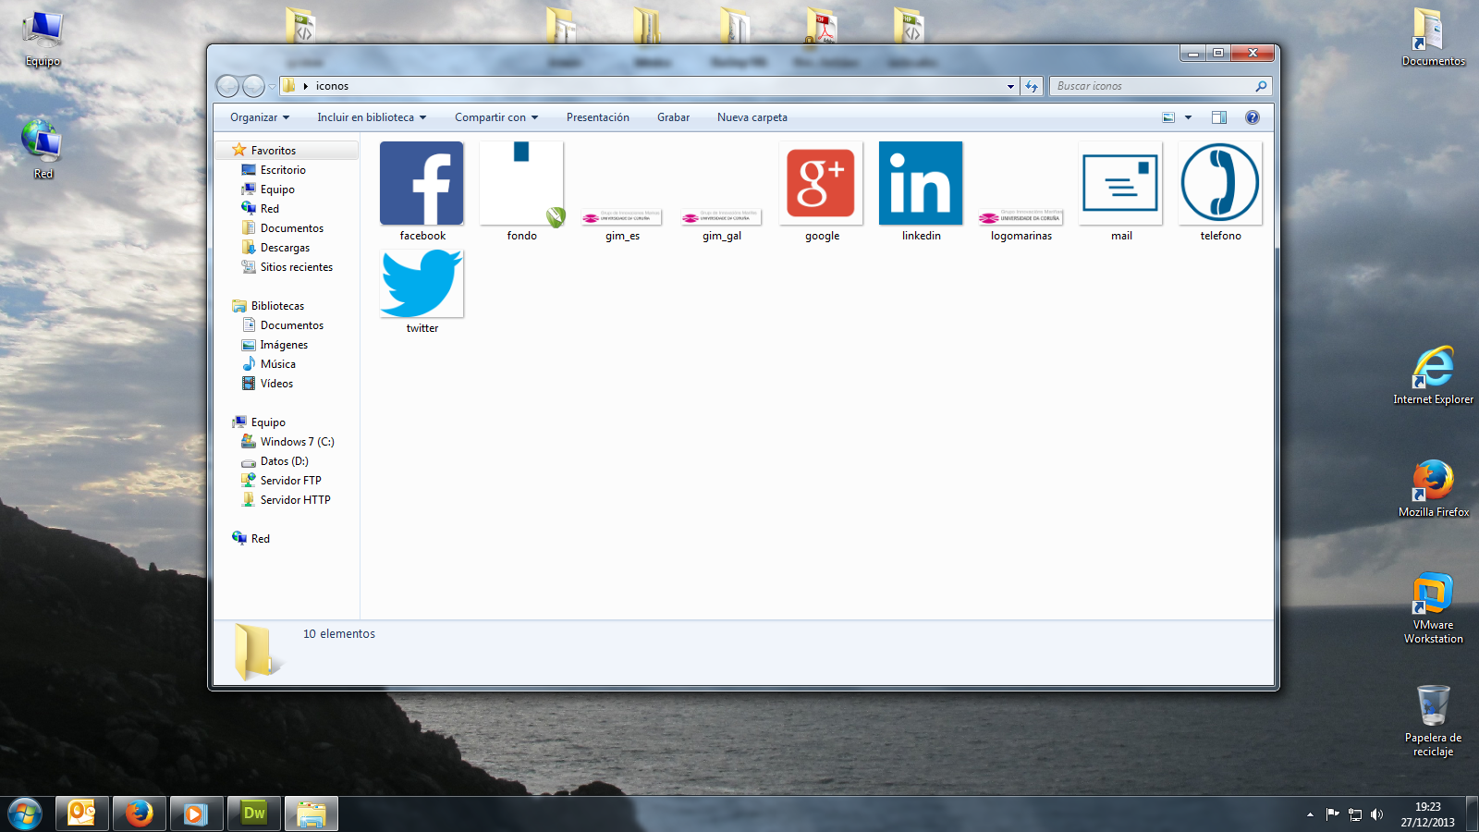1479x832 pixels.
Task: Click the Explorer back arrow button
Action: 227,86
